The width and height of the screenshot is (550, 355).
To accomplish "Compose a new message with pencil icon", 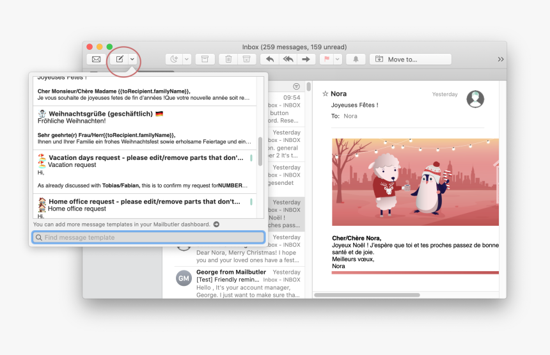I will click(x=120, y=59).
